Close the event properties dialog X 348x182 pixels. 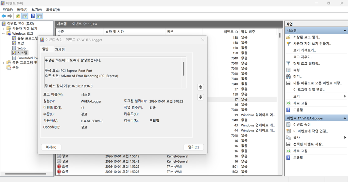point(203,40)
